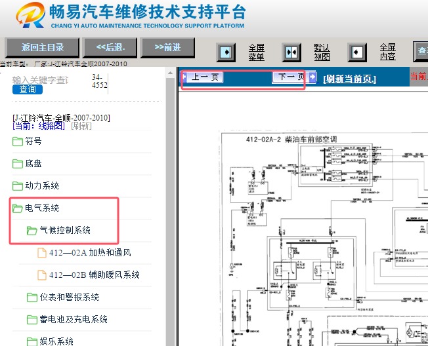Expand the 蓄电池及充电系统 folder
Viewport: 428px width, 346px height.
click(x=74, y=320)
